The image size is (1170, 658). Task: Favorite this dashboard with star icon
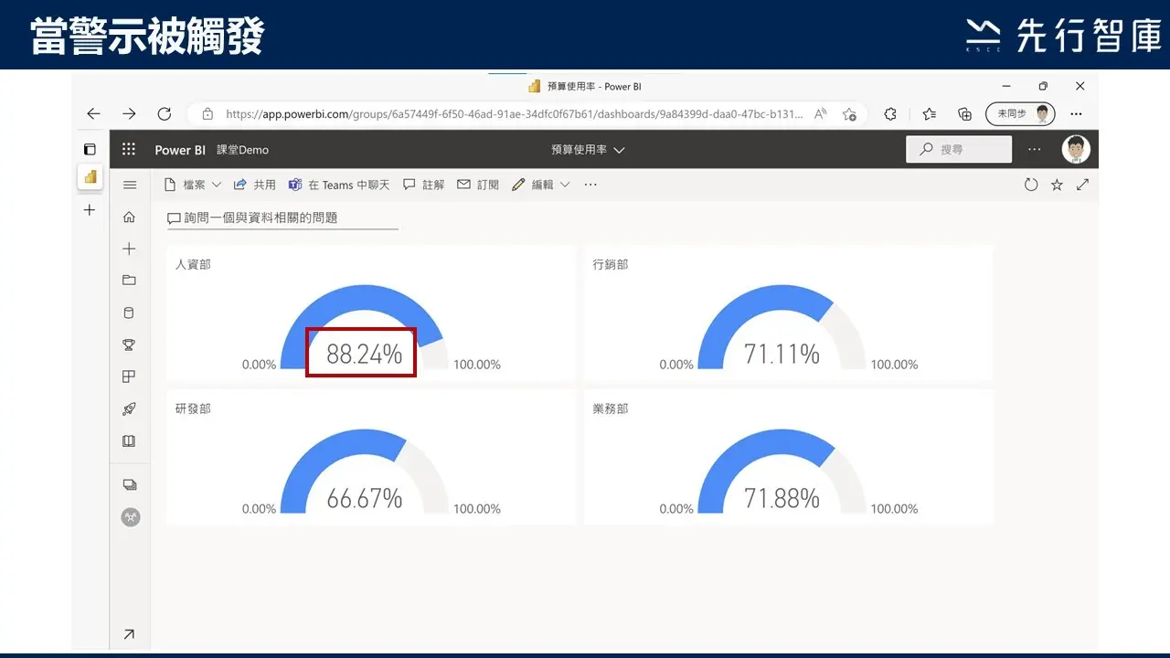coord(1057,185)
